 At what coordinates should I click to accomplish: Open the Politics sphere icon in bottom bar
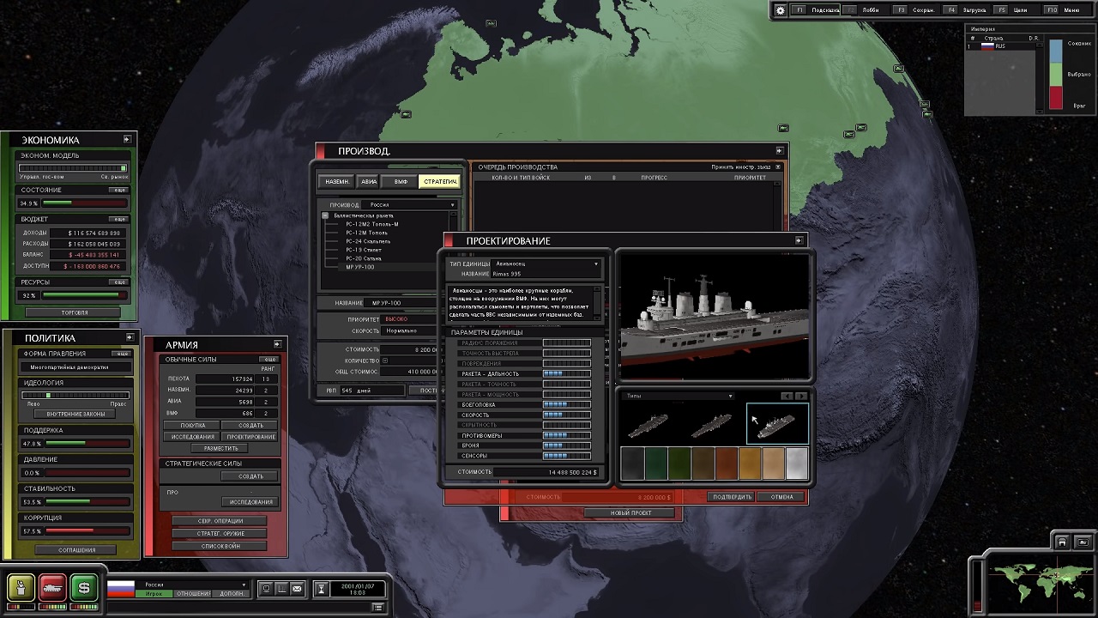tap(21, 587)
